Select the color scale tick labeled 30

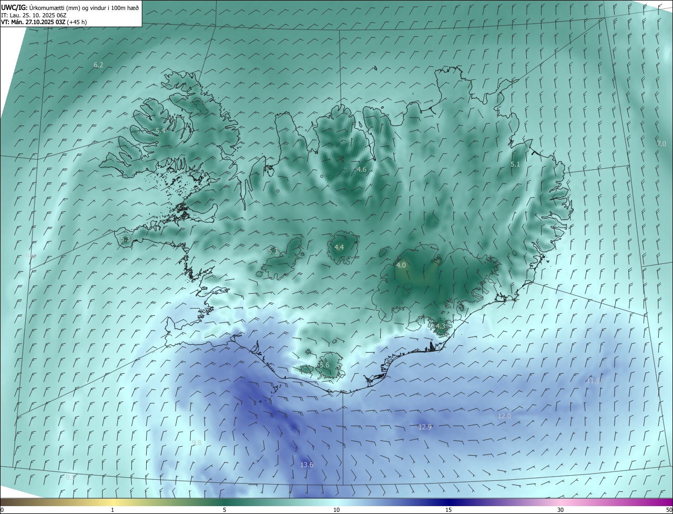point(560,510)
